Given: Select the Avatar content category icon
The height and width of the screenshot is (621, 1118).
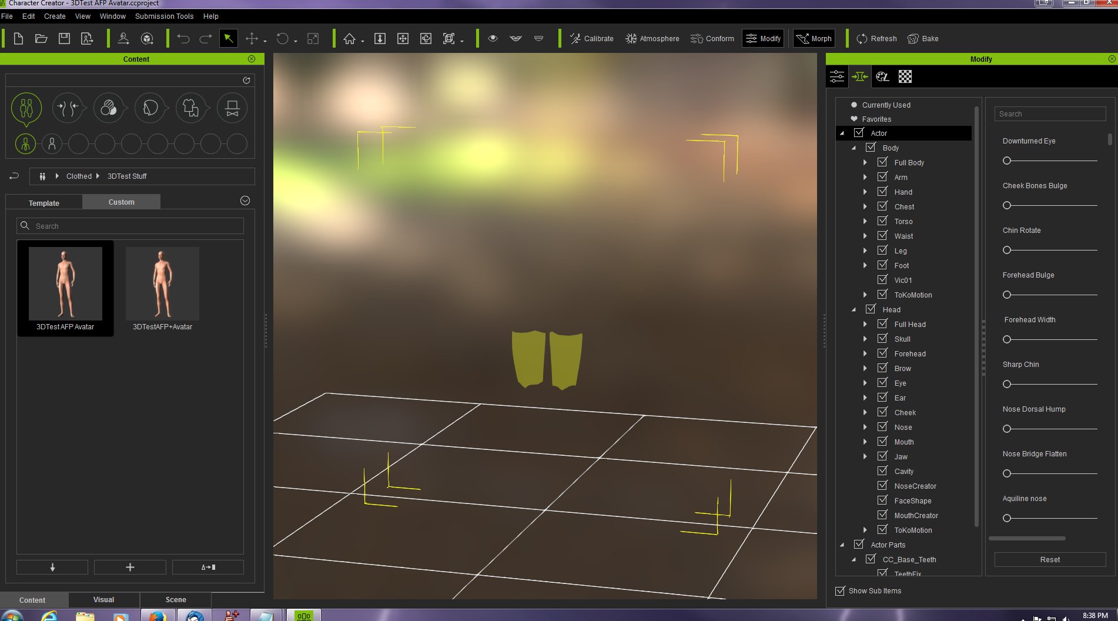Looking at the screenshot, I should point(26,109).
